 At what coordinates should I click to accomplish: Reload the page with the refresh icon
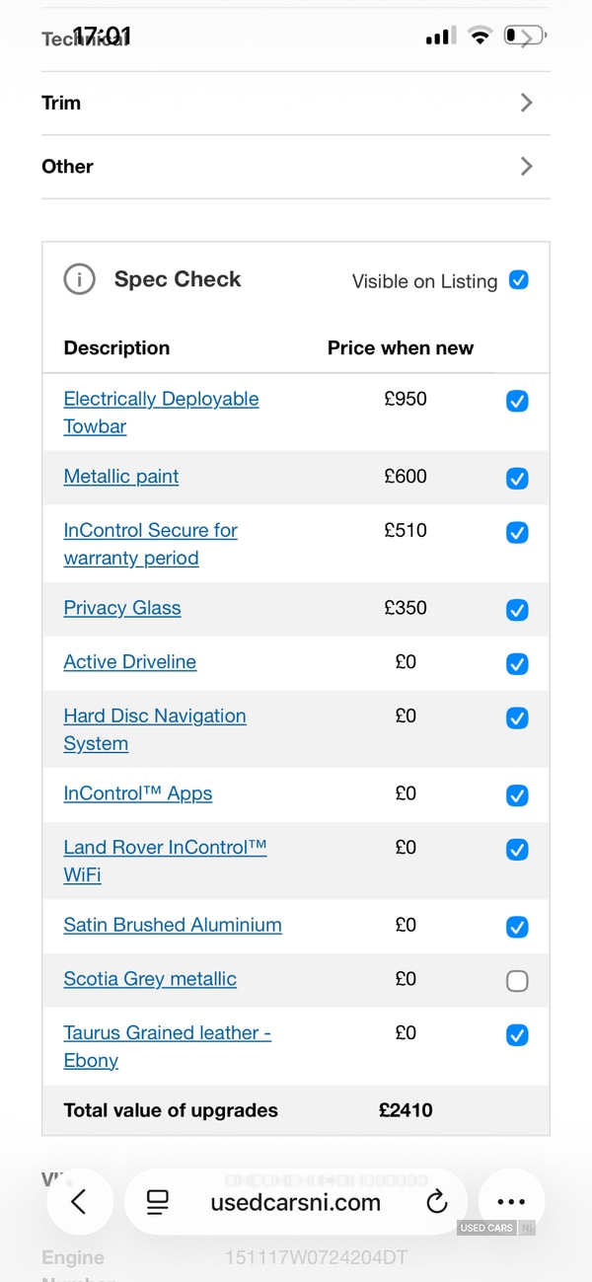(436, 1201)
